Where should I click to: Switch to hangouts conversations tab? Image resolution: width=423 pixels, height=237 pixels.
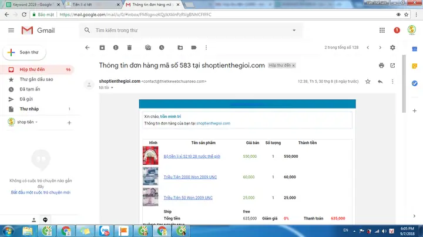(45, 220)
